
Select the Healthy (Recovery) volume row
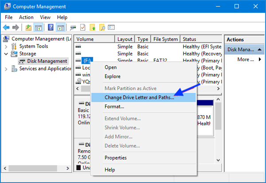(x=148, y=54)
